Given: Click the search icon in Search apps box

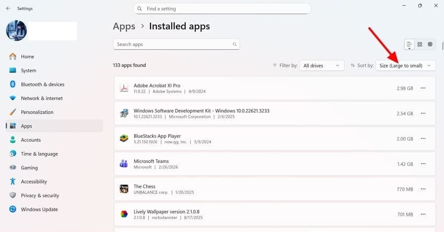Looking at the screenshot, I should pyautogui.click(x=235, y=44).
